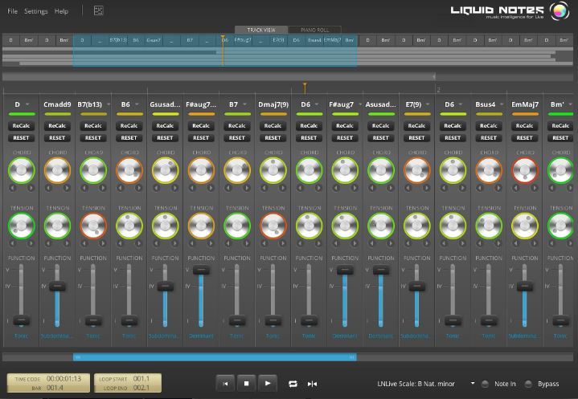The width and height of the screenshot is (578, 399).
Task: Click the Liquid Notes logo icon
Action: [560, 11]
